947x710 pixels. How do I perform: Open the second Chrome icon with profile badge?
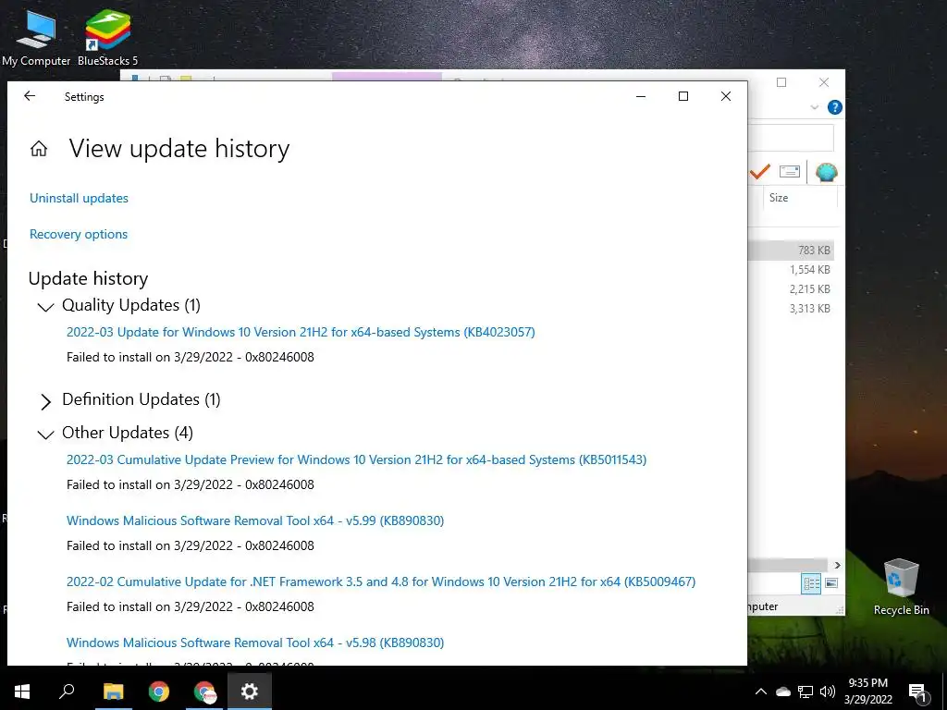204,692
